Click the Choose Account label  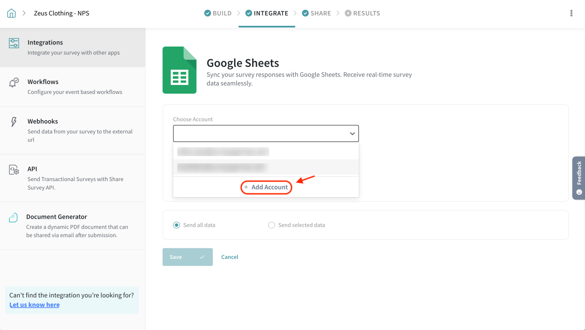193,119
